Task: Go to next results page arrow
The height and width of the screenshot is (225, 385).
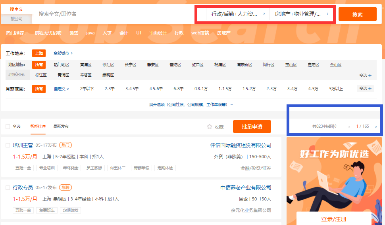Action: pos(376,127)
